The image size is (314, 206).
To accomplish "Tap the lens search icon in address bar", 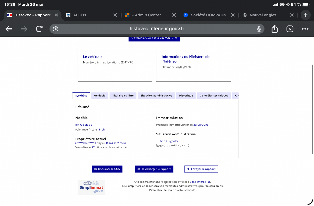I will [55, 29].
